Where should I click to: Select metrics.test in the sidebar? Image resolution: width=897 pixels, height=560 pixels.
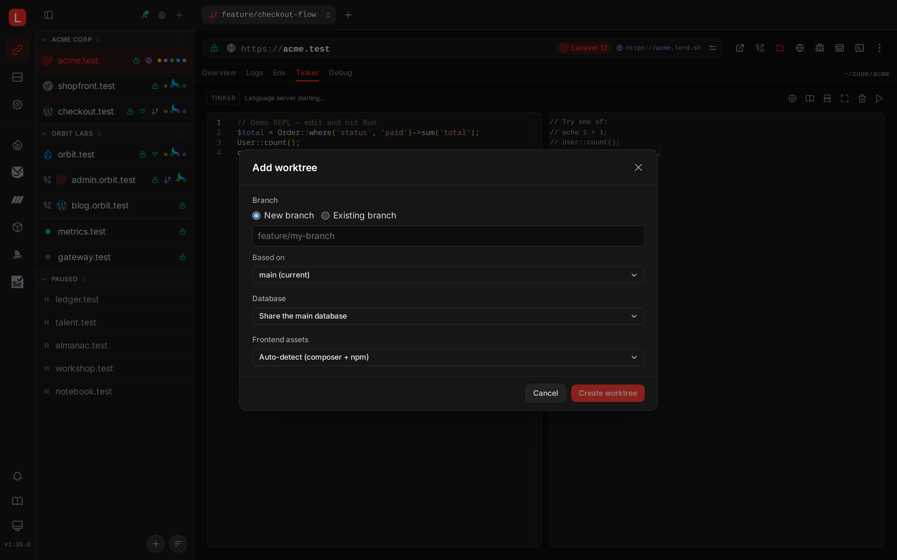115,231
